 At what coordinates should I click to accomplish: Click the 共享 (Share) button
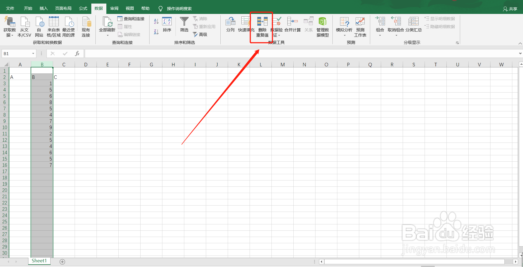510,9
